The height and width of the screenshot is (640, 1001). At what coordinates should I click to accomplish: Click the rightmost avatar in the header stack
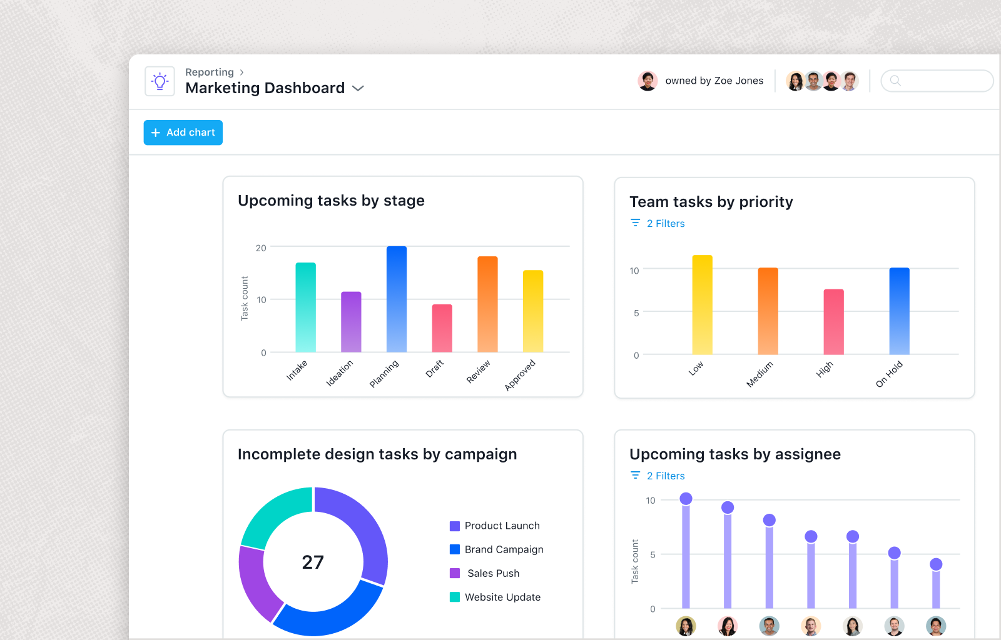point(850,81)
